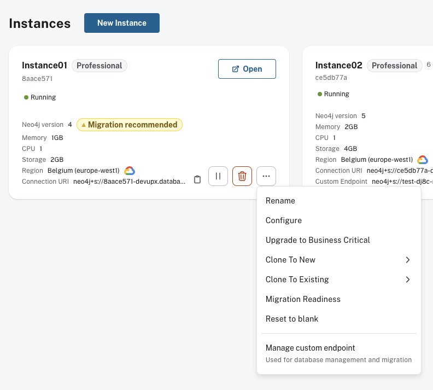Click the Instance01 connection URI text
Screen dimensions: 433x390
[x=129, y=182]
